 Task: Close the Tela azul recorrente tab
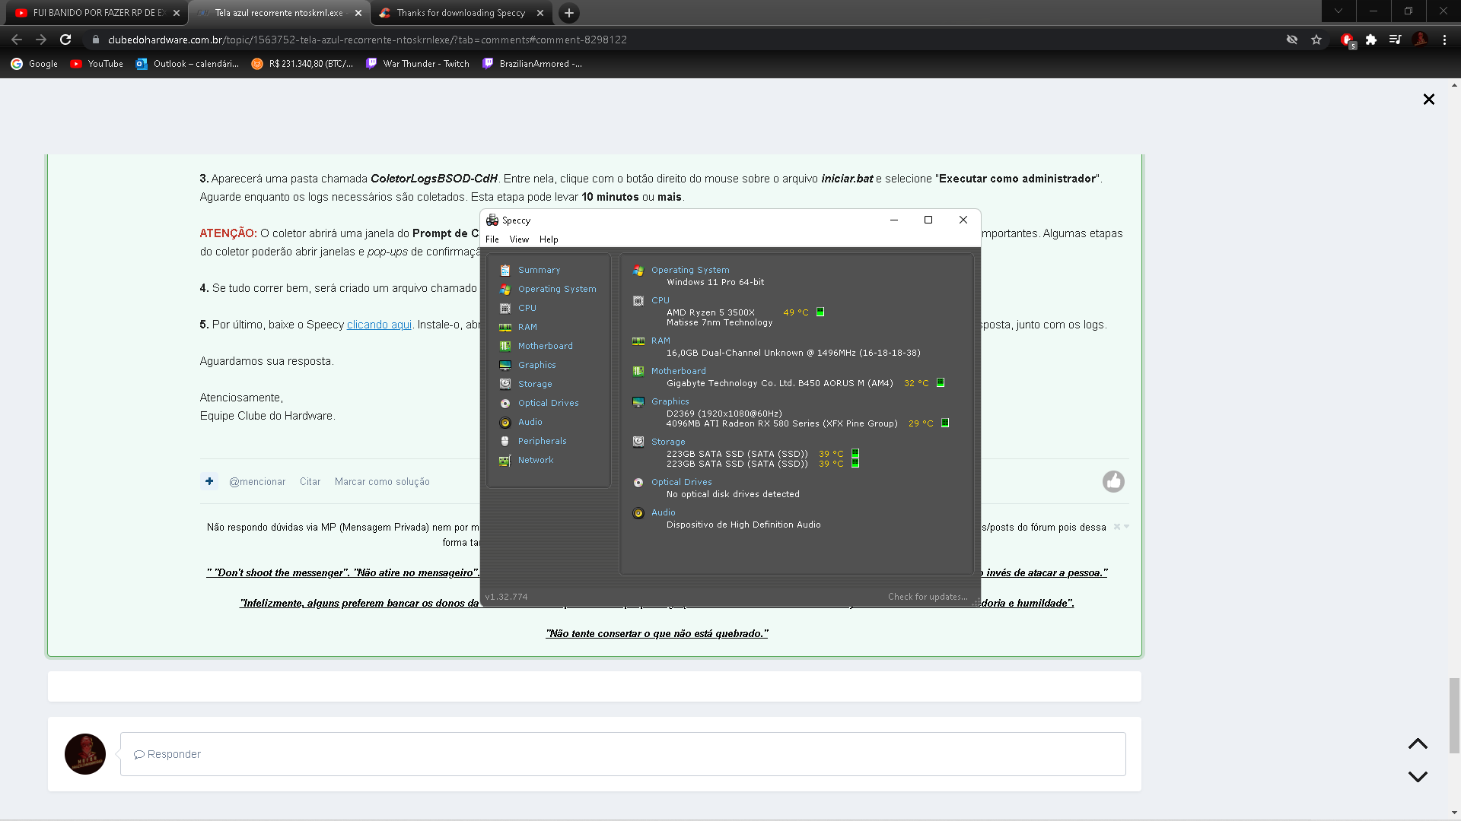[358, 13]
